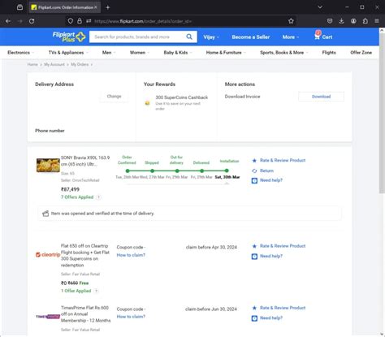Image resolution: width=385 pixels, height=337 pixels.
Task: Open the Firefox account icon
Action: pos(353,21)
